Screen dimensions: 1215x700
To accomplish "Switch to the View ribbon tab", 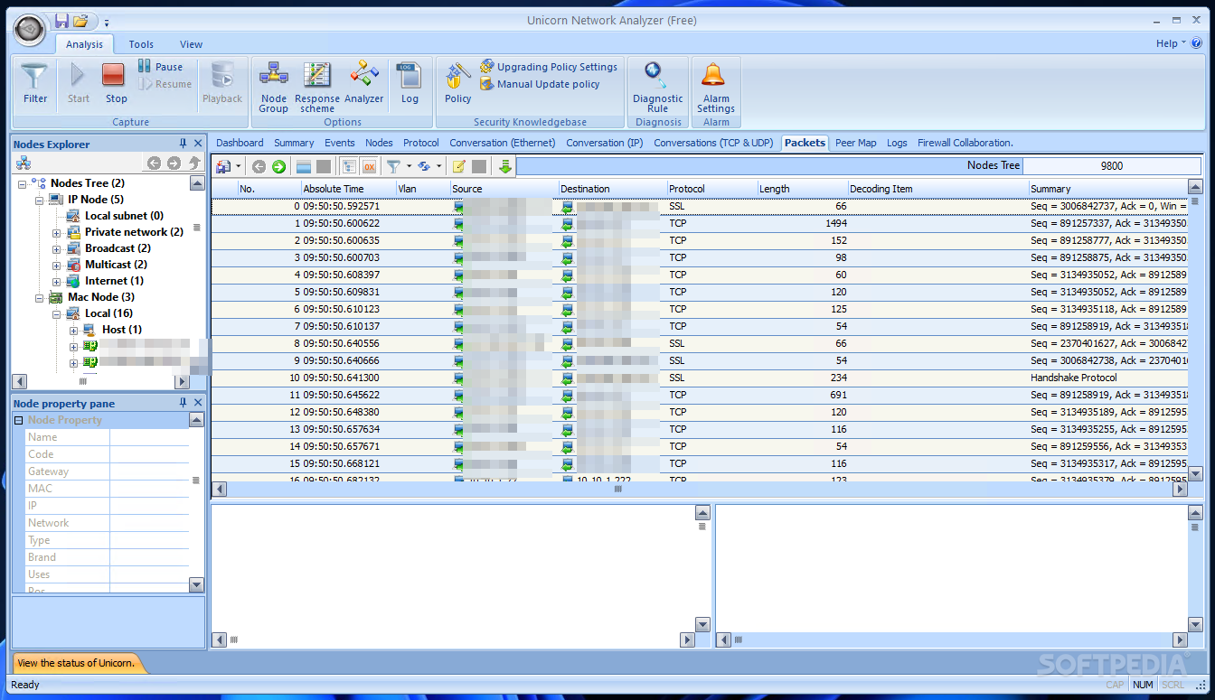I will click(191, 44).
